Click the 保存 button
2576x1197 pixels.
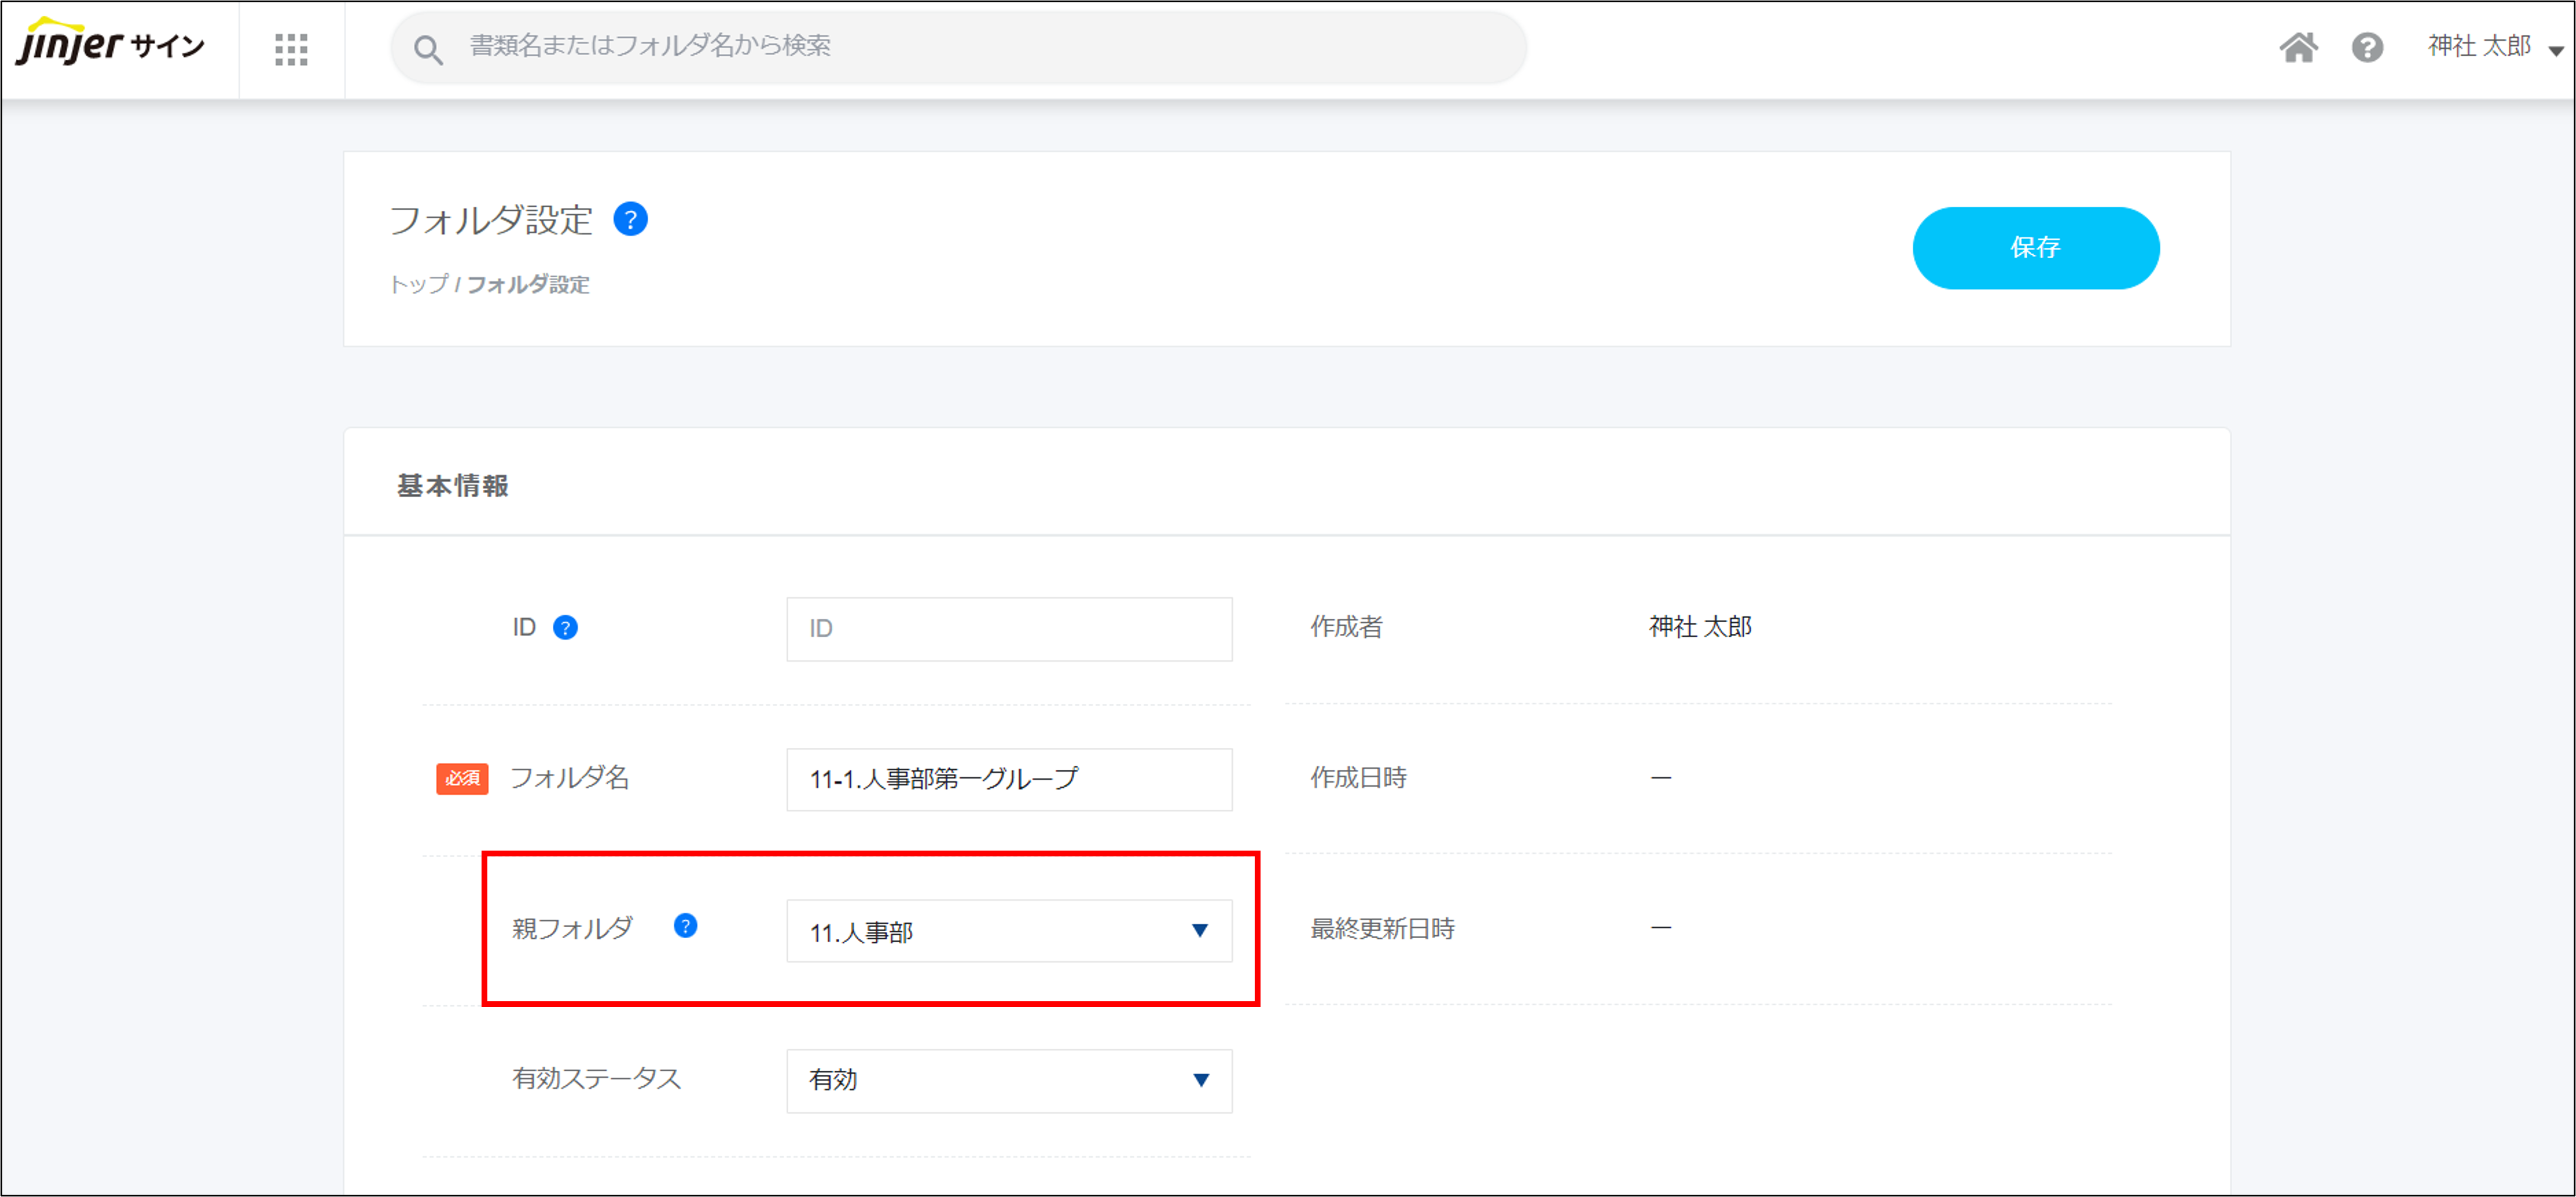click(2035, 248)
